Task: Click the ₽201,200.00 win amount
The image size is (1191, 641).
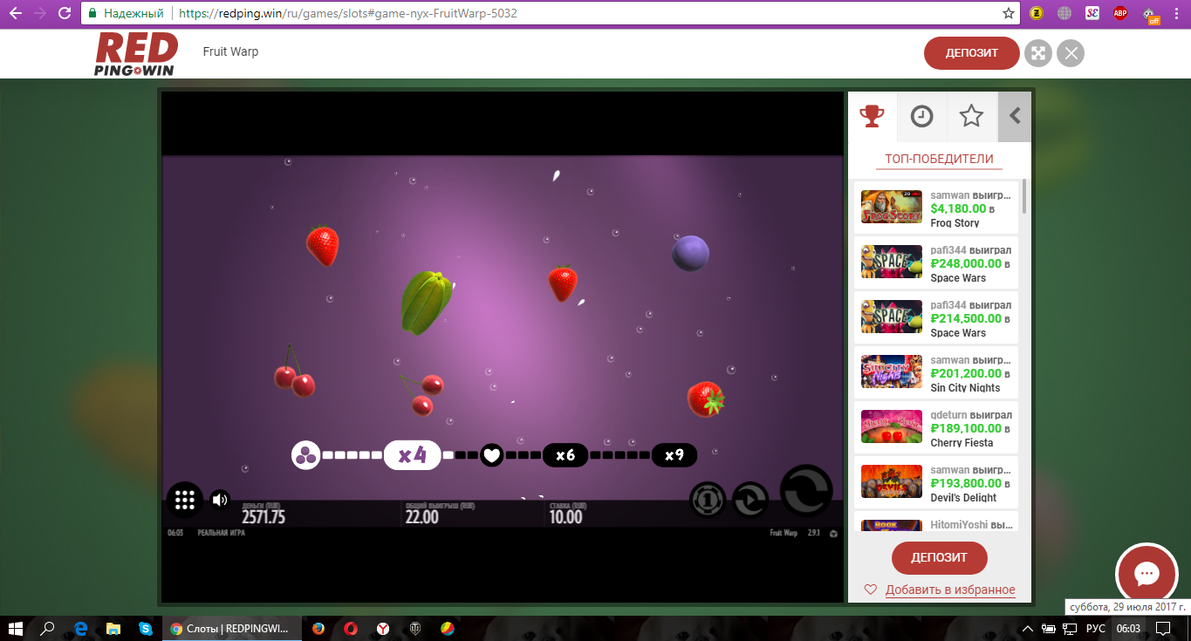Action: coord(966,374)
